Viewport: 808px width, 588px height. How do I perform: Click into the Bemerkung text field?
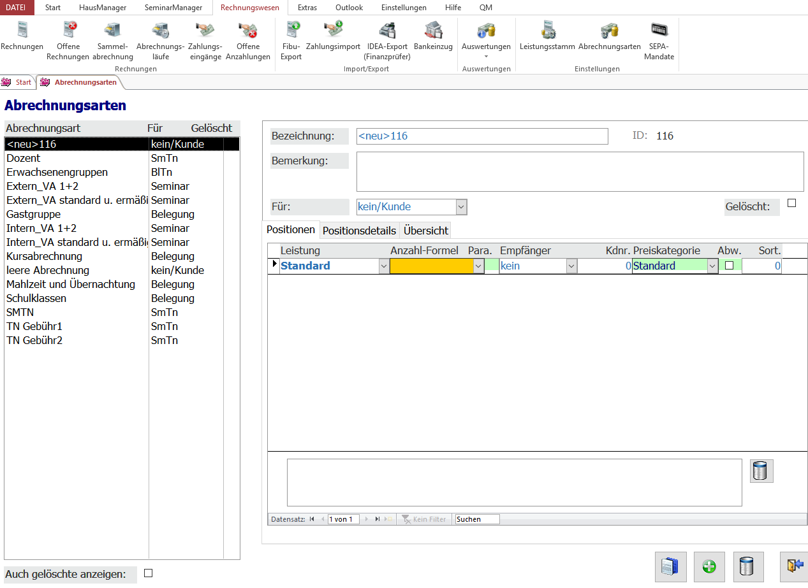click(x=579, y=171)
